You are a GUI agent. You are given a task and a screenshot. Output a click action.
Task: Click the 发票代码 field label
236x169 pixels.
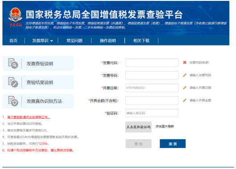[x=110, y=63]
